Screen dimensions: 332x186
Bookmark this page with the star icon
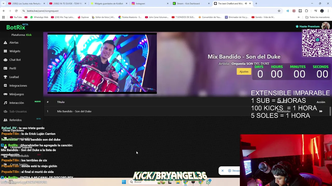click(279, 11)
